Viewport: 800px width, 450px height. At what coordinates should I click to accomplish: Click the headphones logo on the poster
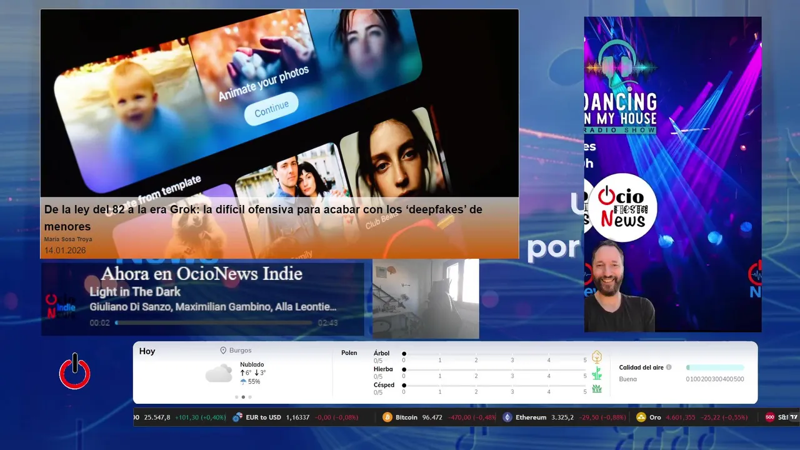619,66
